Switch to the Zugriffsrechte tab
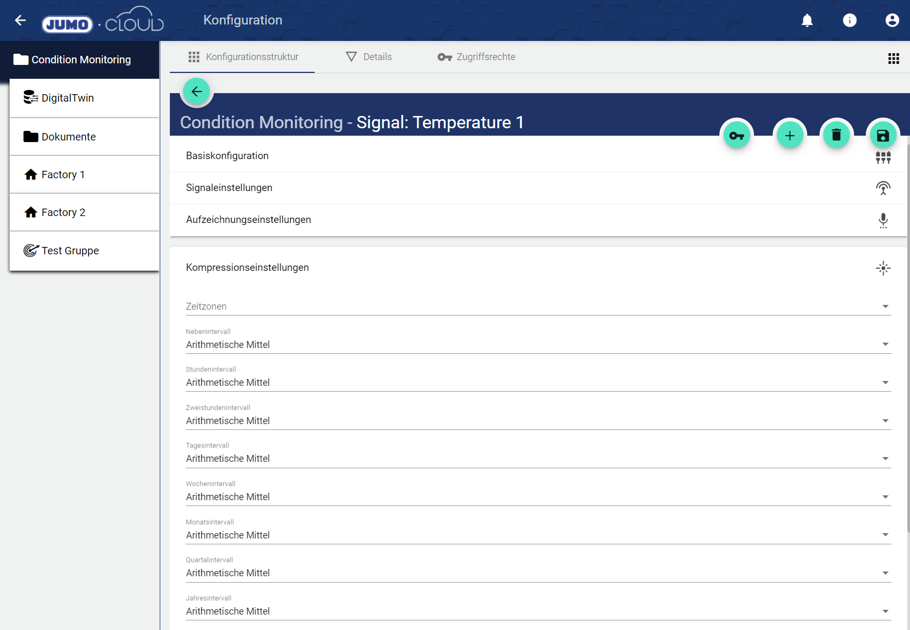 [477, 57]
